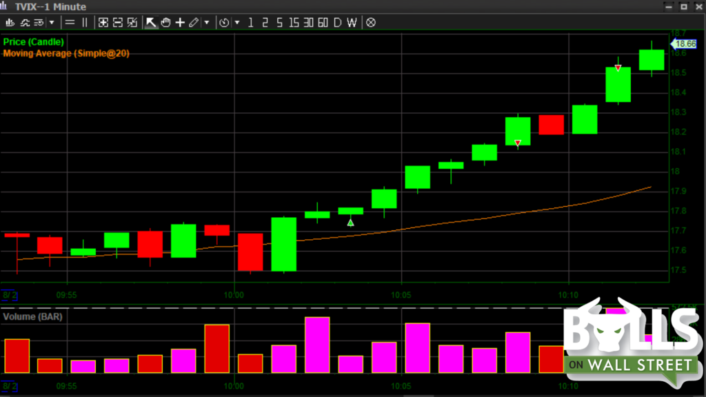Click the circled X clear icon
Viewport: 706px width, 397px height.
click(x=371, y=23)
